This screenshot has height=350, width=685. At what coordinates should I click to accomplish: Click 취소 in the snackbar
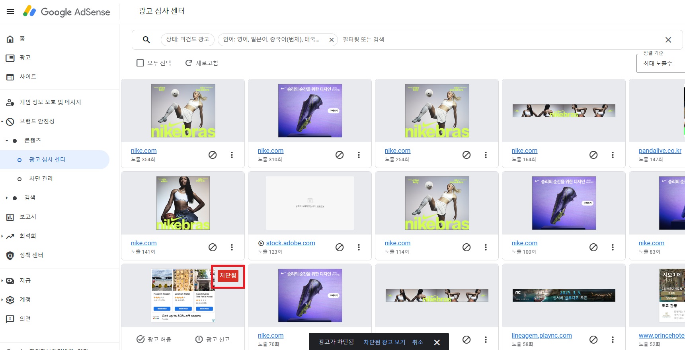click(x=418, y=342)
